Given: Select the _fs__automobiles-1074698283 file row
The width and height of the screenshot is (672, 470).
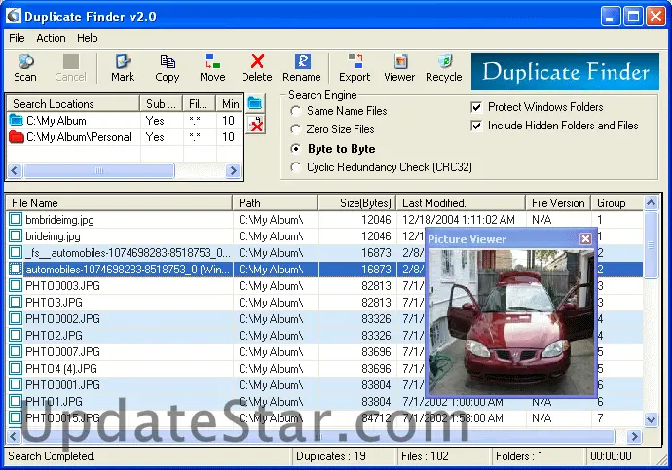Looking at the screenshot, I should 324,253.
